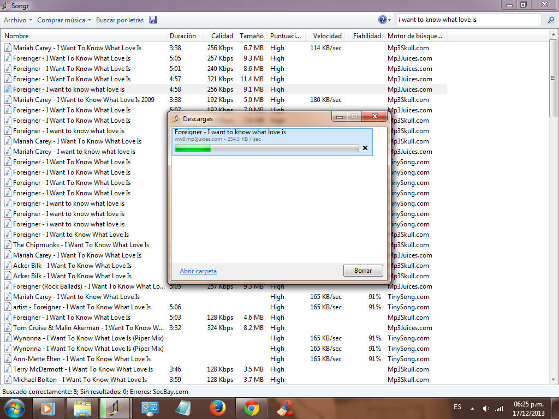Image resolution: width=559 pixels, height=419 pixels.
Task: Click the magnifier search icon
Action: [551, 20]
